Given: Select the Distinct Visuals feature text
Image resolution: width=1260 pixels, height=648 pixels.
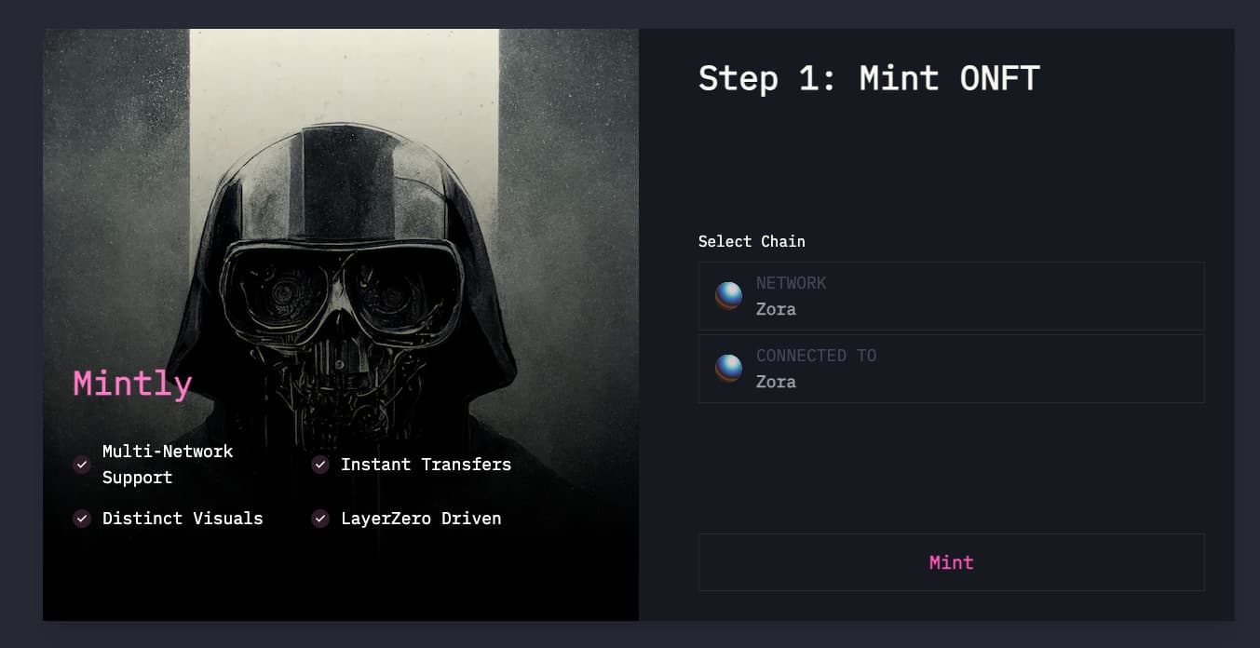Looking at the screenshot, I should [x=183, y=519].
